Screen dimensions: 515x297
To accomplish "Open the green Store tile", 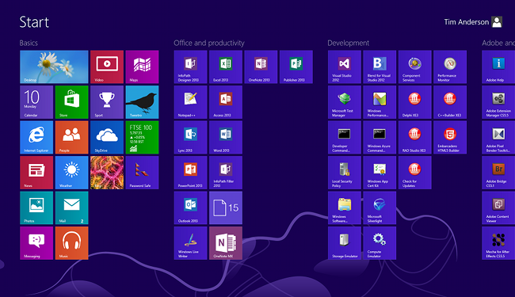I will point(71,102).
